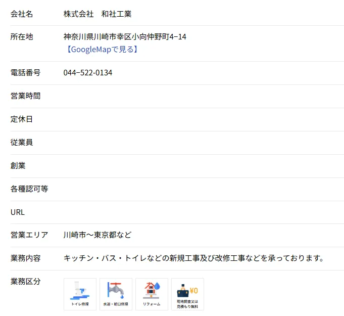Screen dimensions: 344x316
Task: Click the 各種認可等 row label
Action: pos(29,189)
